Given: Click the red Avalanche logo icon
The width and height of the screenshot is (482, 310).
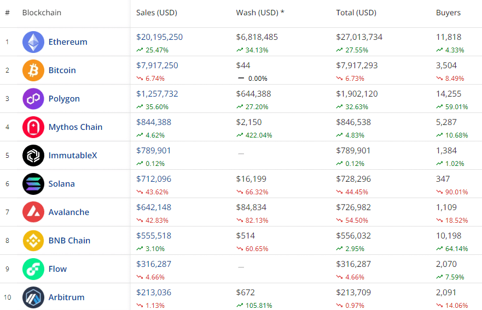Looking at the screenshot, I should pos(33,212).
